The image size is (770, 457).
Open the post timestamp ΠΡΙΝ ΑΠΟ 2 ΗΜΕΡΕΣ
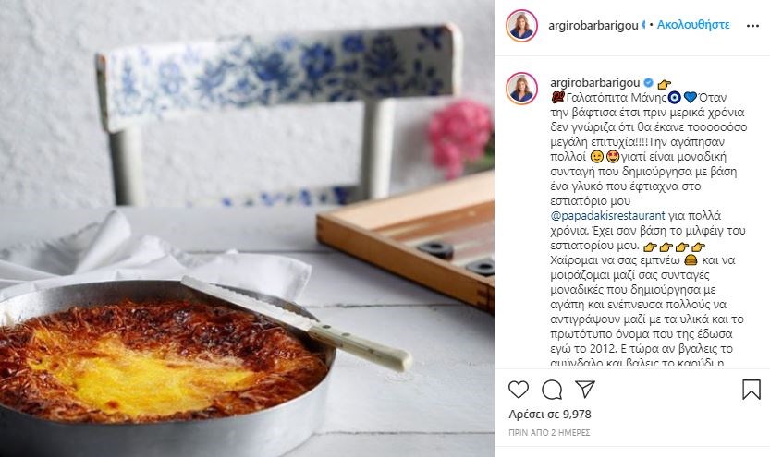549,432
